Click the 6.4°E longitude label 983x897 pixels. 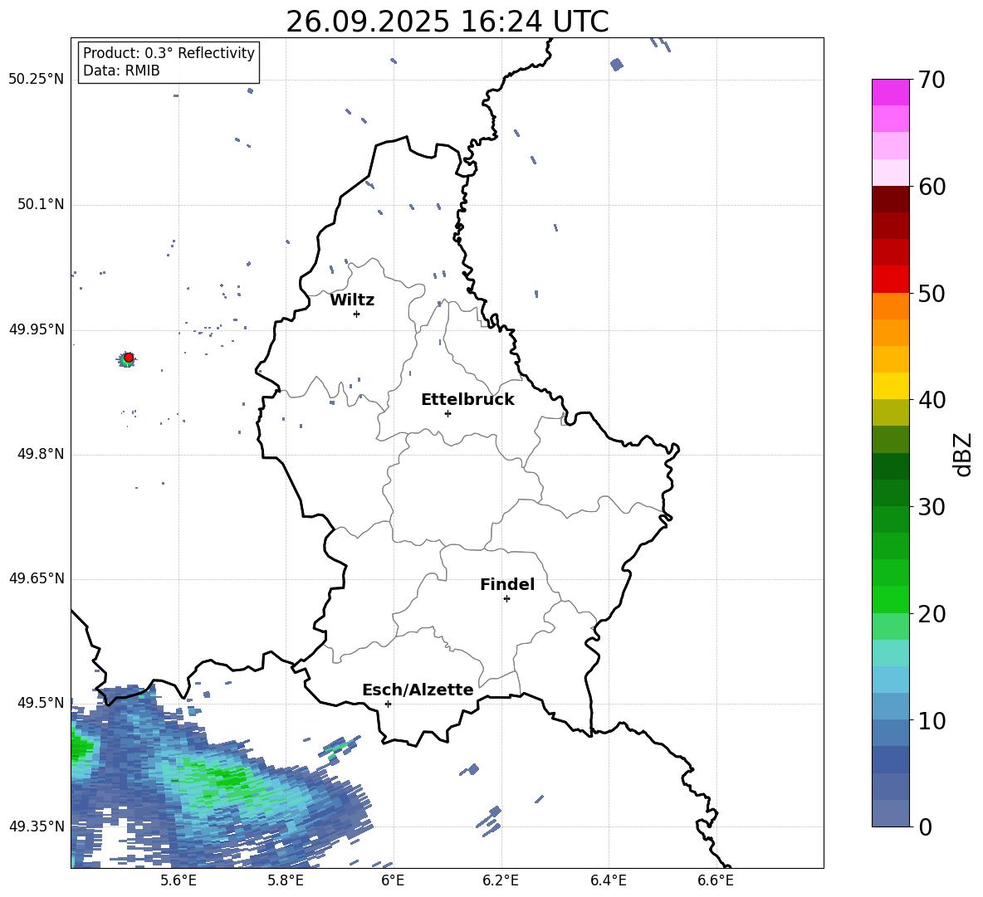click(x=608, y=881)
